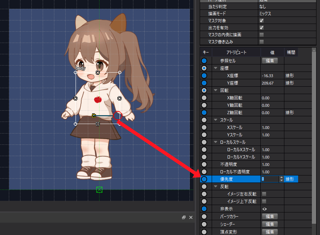
Task: Click the eye icon in 非表示 row
Action: (265, 209)
